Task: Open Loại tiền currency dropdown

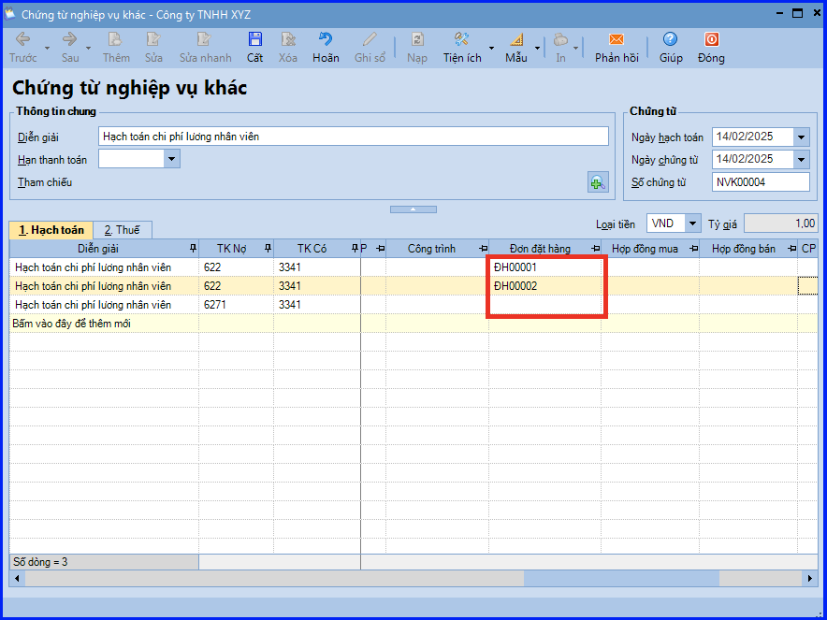Action: (x=692, y=223)
